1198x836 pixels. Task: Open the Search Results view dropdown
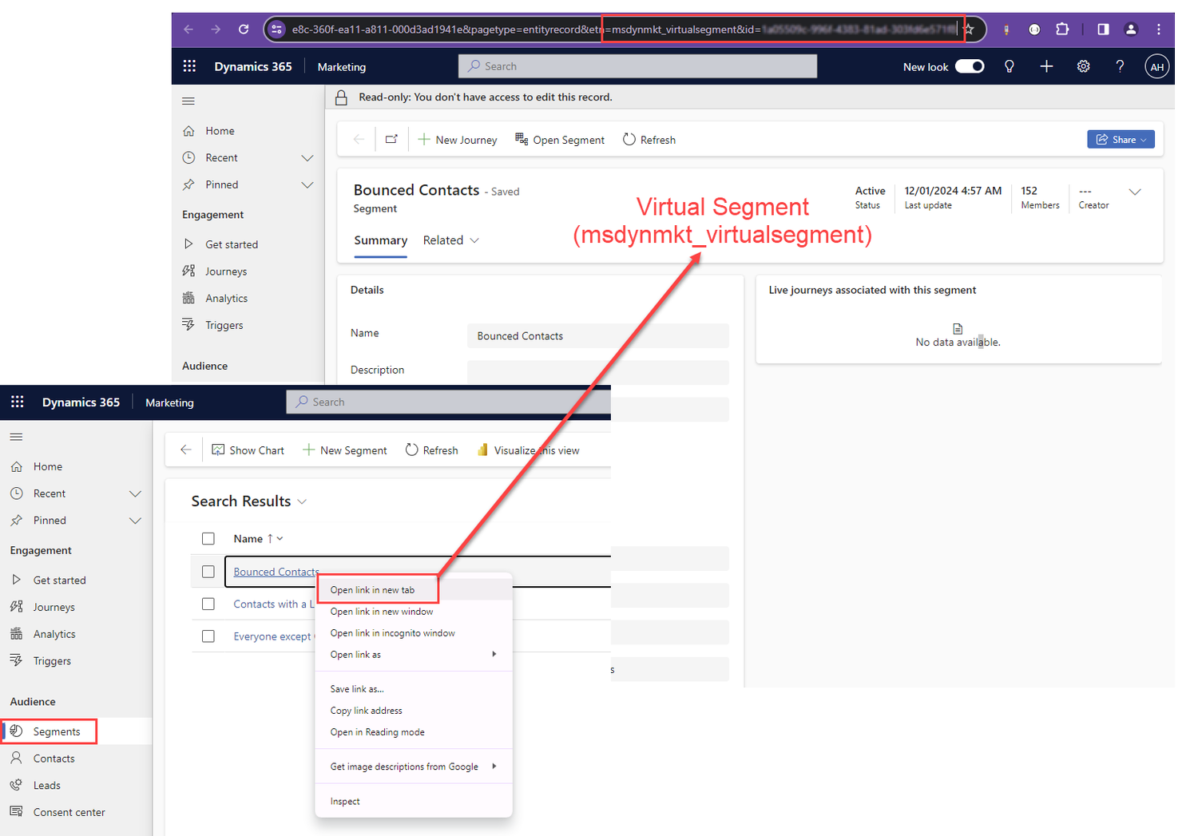coord(302,501)
